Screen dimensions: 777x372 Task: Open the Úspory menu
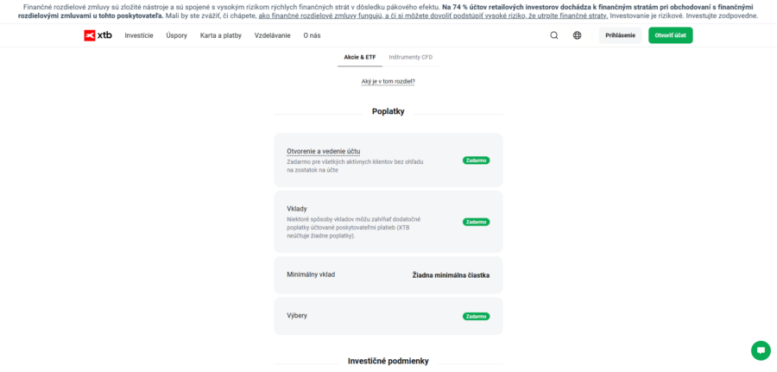tap(176, 35)
